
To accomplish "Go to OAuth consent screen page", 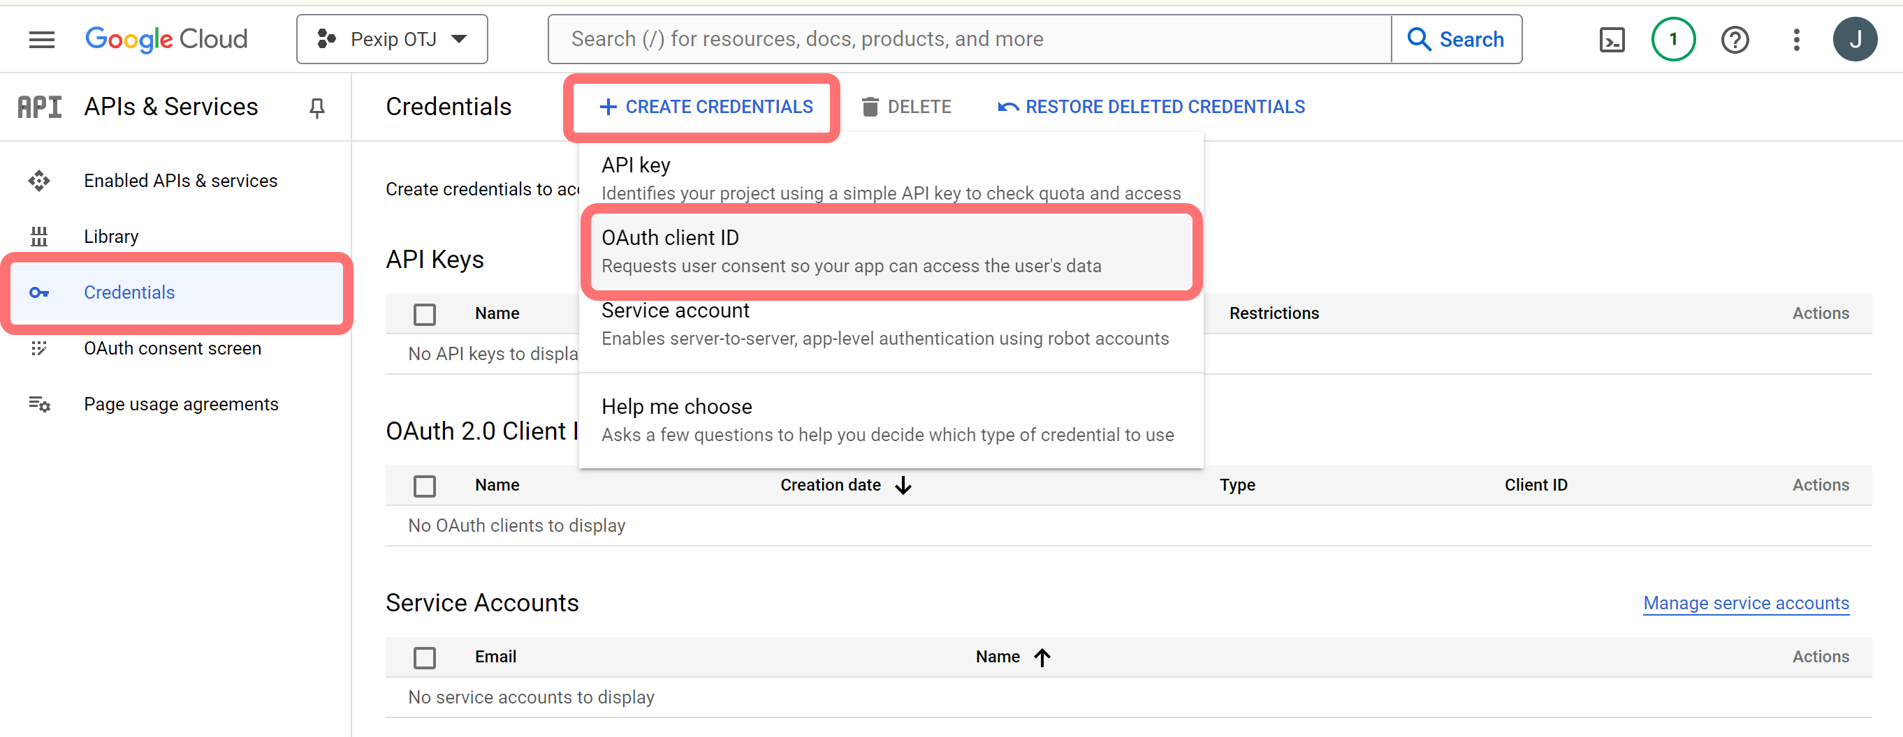I will click(x=172, y=348).
